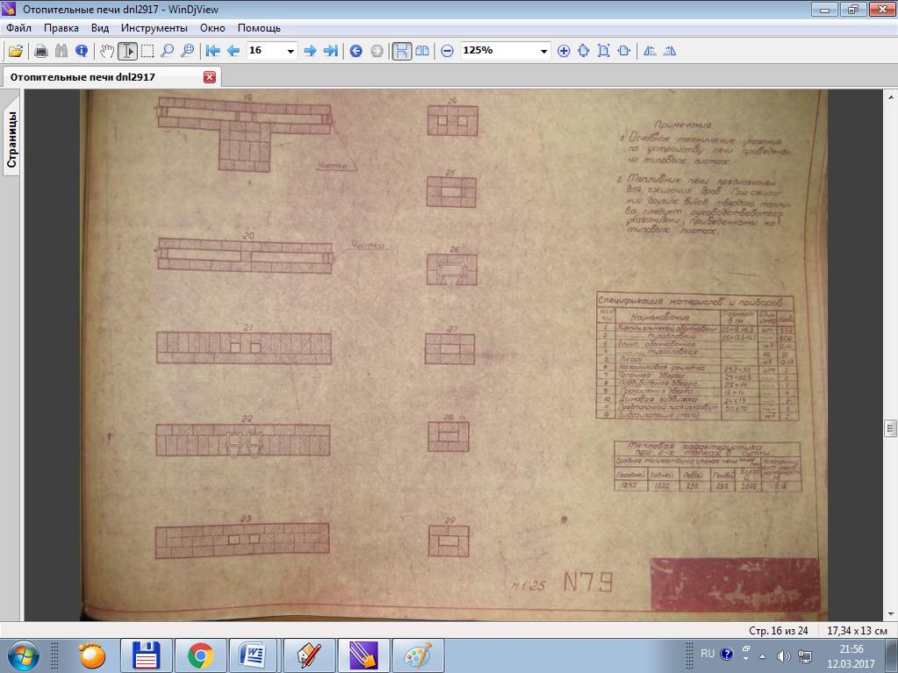The image size is (898, 673).
Task: Open Google Chrome from the taskbar
Action: coord(200,655)
